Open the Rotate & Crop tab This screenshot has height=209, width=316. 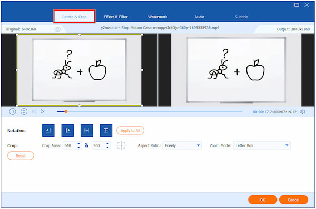pyautogui.click(x=74, y=16)
